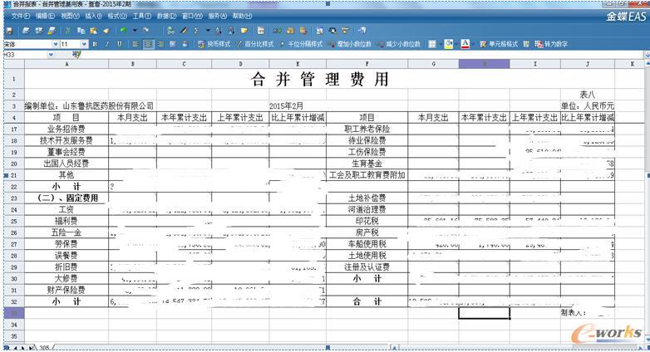Toggle Underline formatting
Screen dimensions: 650x352
tap(119, 43)
